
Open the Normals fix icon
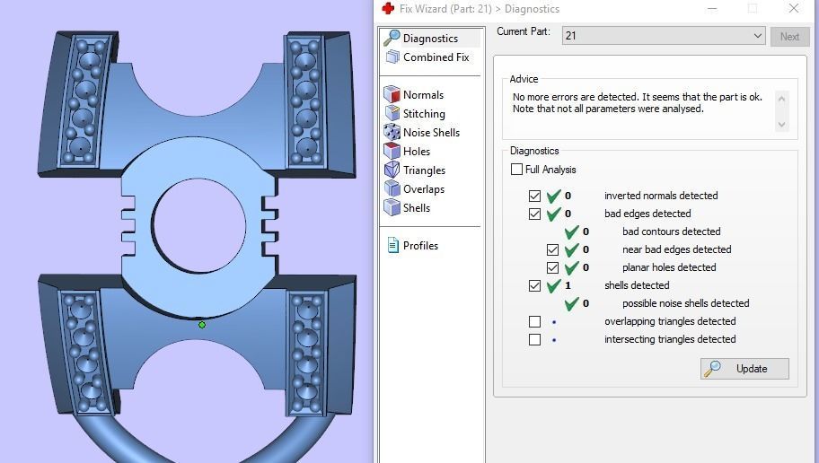[x=392, y=94]
